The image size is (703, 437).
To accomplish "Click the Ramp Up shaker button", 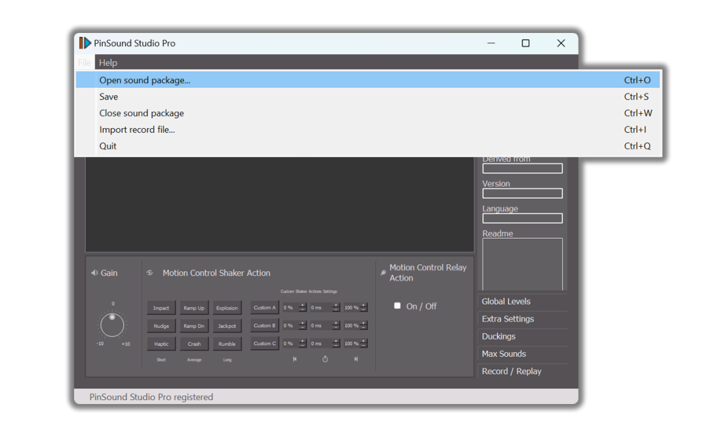I will pos(194,308).
